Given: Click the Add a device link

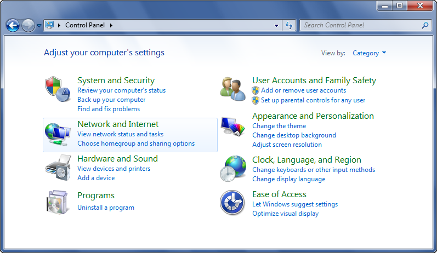Looking at the screenshot, I should click(x=96, y=178).
